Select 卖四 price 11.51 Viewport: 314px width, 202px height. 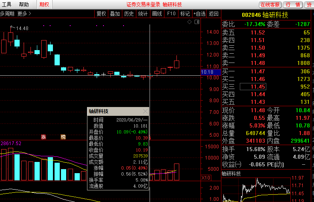coord(258,40)
